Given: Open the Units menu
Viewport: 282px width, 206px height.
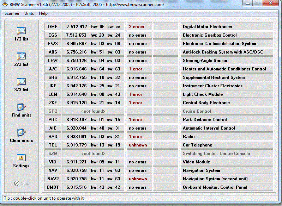Looking at the screenshot, I should 29,13.
